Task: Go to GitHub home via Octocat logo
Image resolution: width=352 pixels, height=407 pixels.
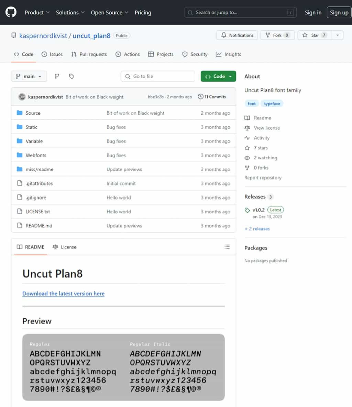Action: click(11, 12)
